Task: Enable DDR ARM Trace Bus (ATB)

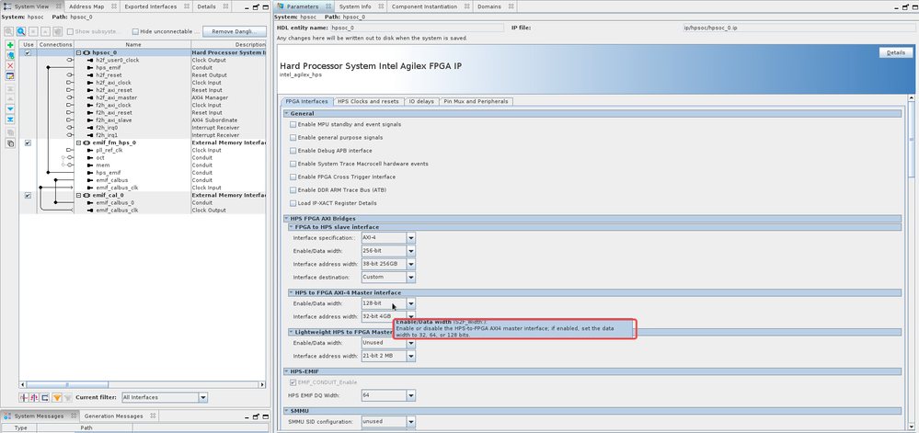Action: click(293, 190)
